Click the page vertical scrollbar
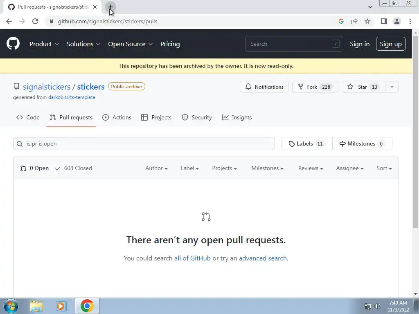The image size is (419, 314). tap(415, 131)
